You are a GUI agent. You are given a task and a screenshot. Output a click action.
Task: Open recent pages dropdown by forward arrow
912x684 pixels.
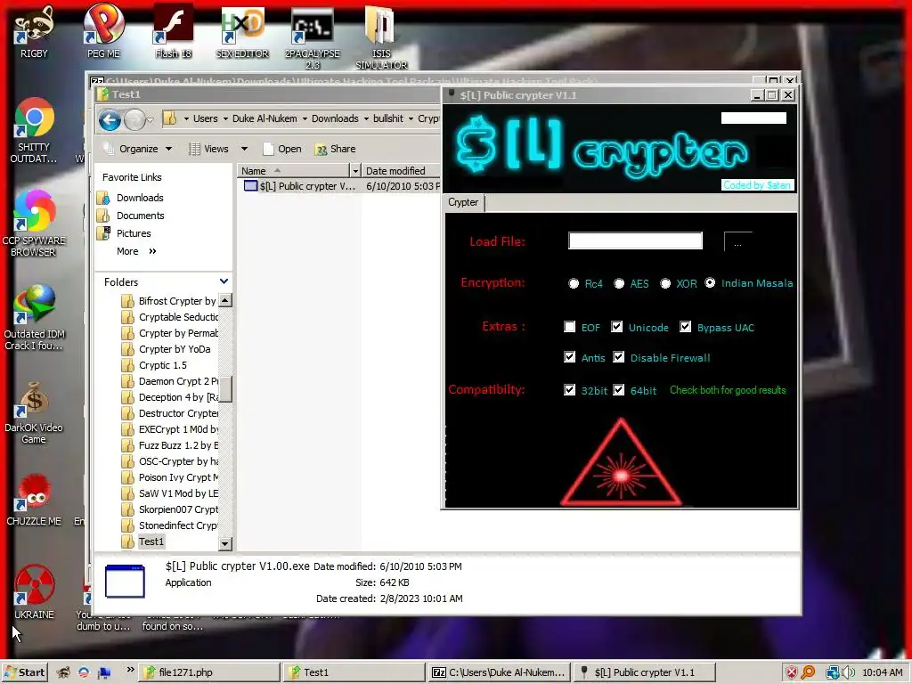point(150,120)
